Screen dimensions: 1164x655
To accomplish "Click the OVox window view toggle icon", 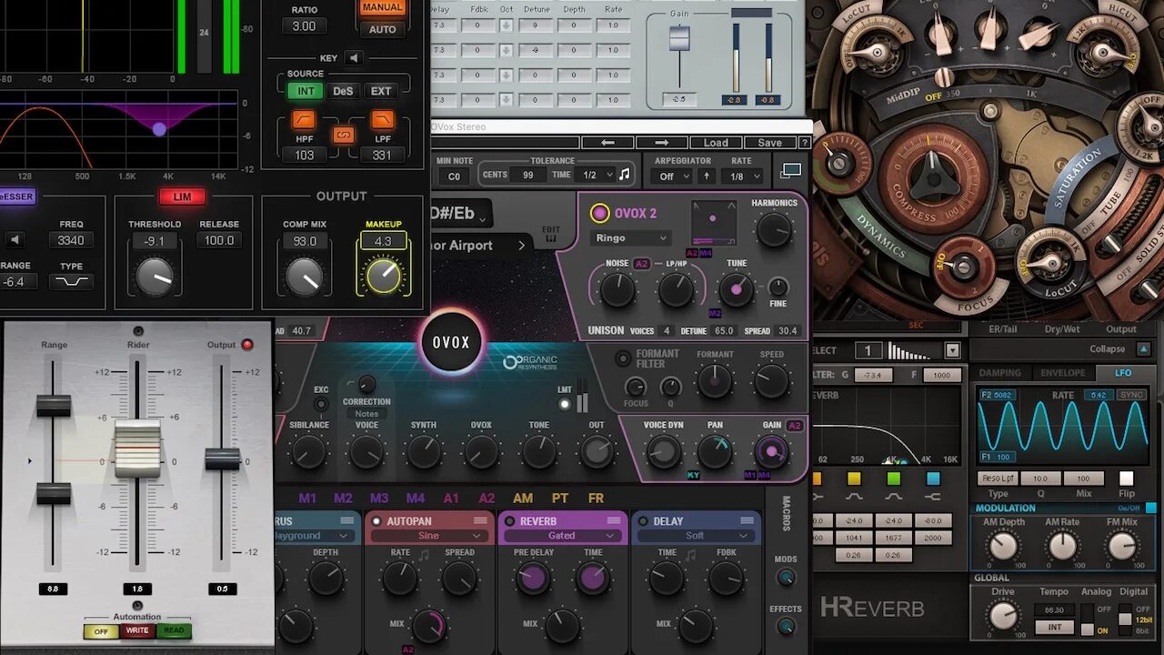I will [791, 170].
